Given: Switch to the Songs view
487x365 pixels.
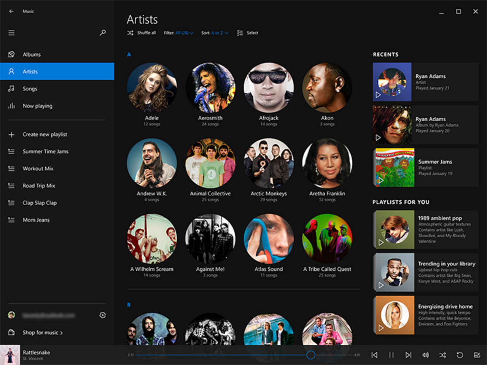Looking at the screenshot, I should point(30,89).
